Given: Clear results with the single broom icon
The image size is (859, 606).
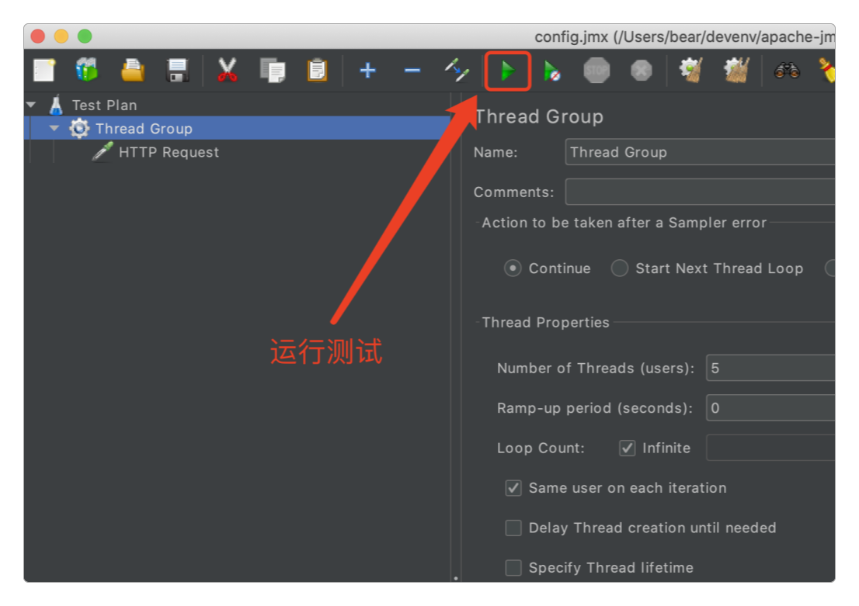Looking at the screenshot, I should [690, 71].
